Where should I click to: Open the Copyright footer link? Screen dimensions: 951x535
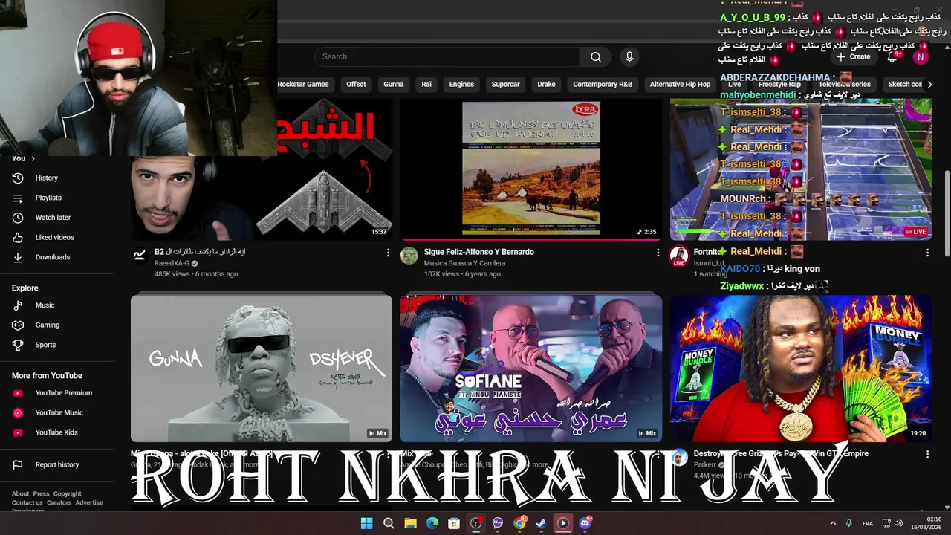coord(67,493)
